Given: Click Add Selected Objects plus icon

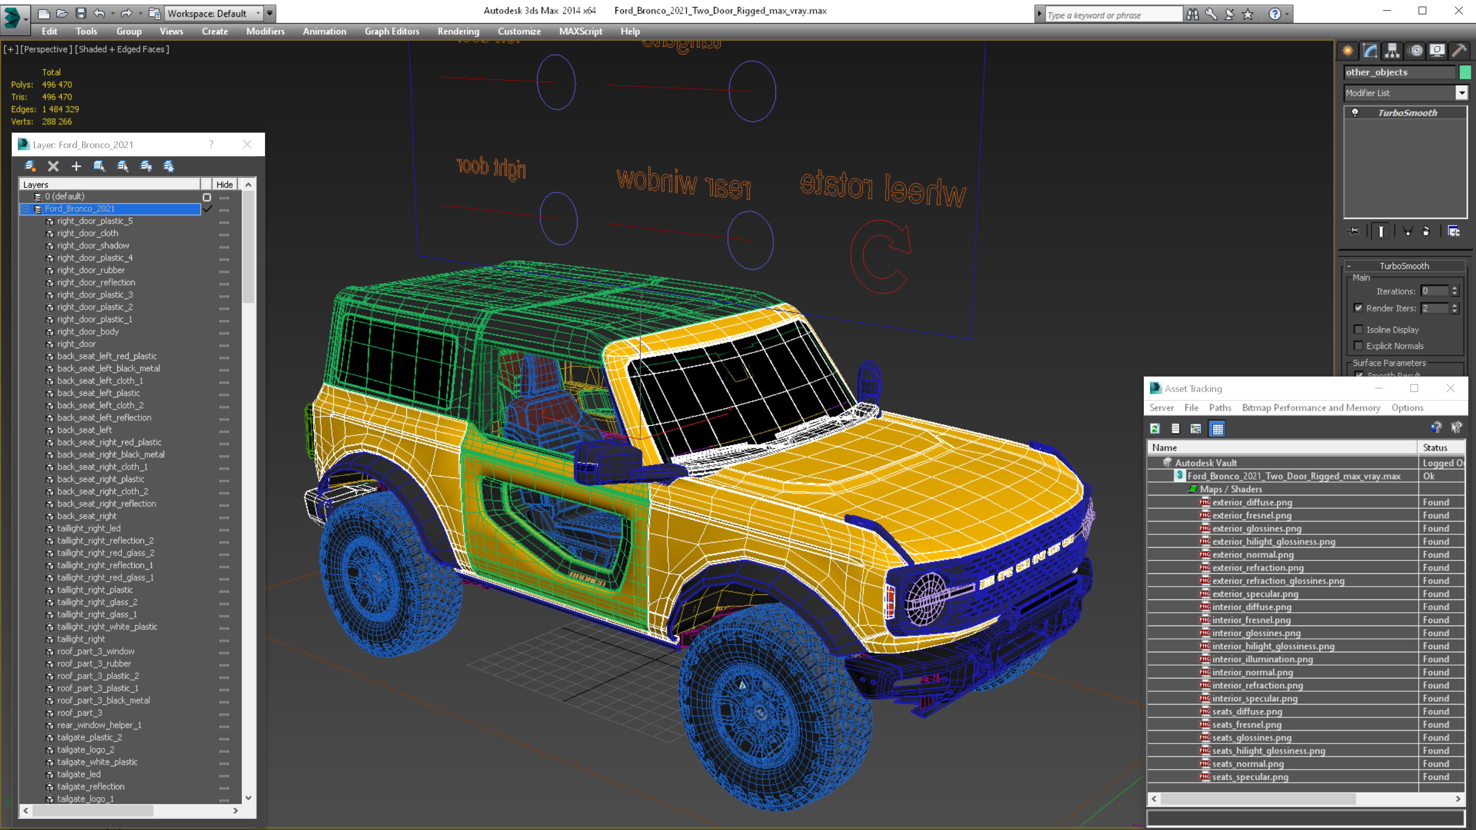Looking at the screenshot, I should [x=76, y=166].
